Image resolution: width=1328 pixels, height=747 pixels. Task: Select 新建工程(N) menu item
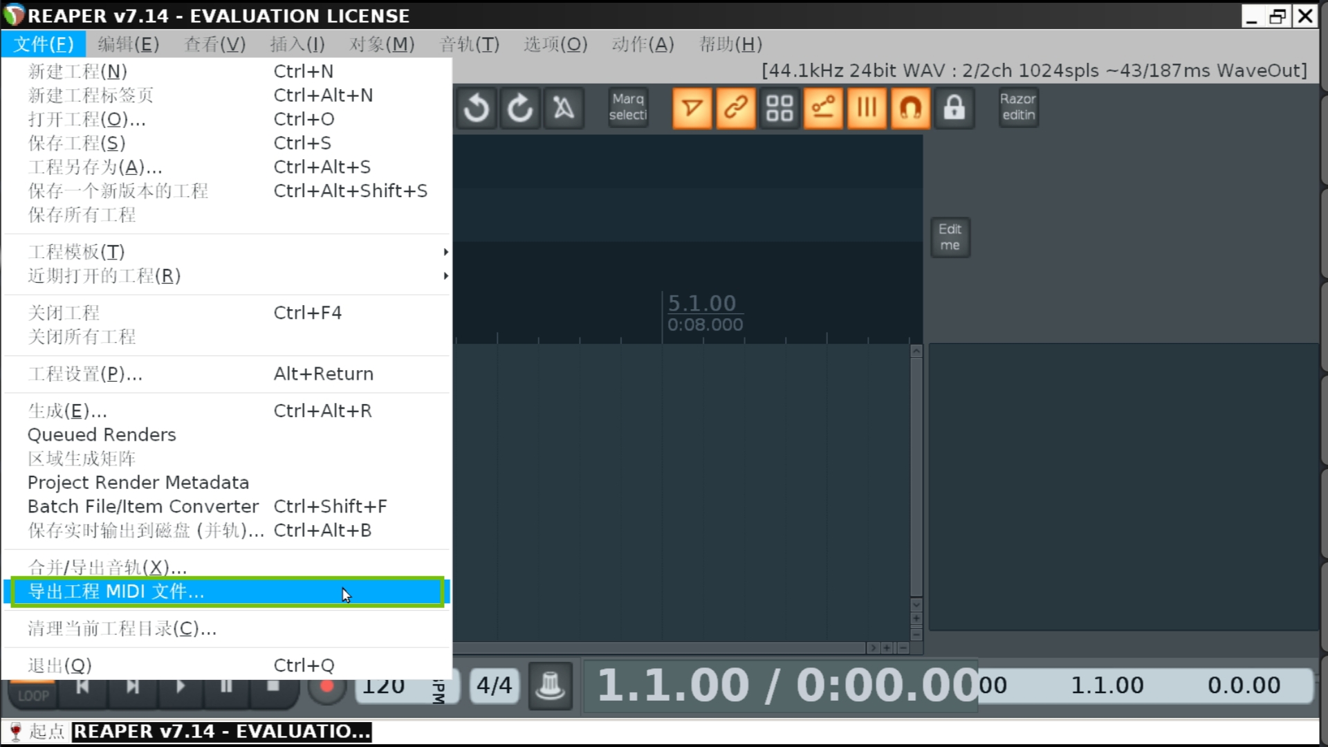(x=227, y=71)
